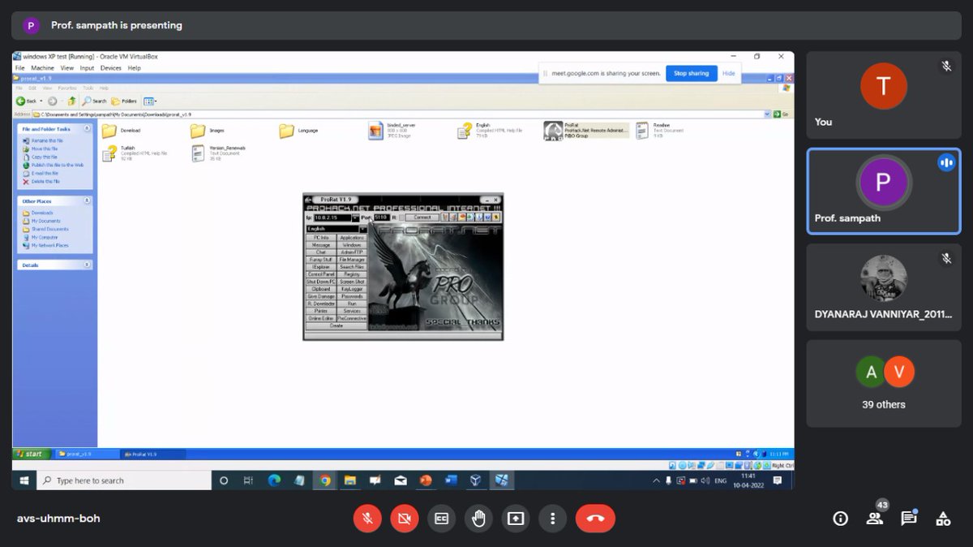
Task: Click ProRat Create button
Action: coord(336,325)
